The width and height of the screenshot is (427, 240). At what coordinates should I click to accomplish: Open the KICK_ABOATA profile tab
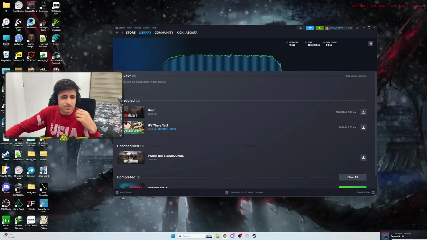coord(187,33)
